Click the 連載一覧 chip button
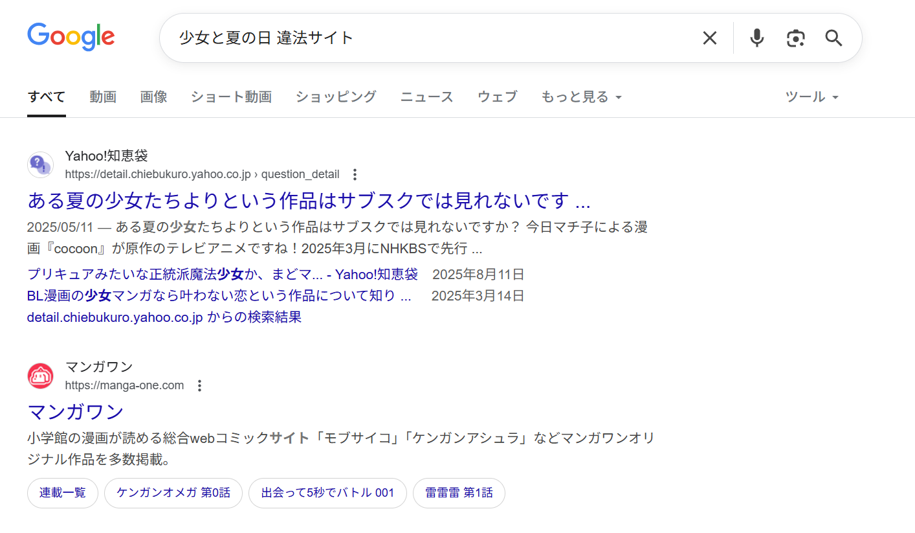Image resolution: width=915 pixels, height=533 pixels. [x=62, y=493]
